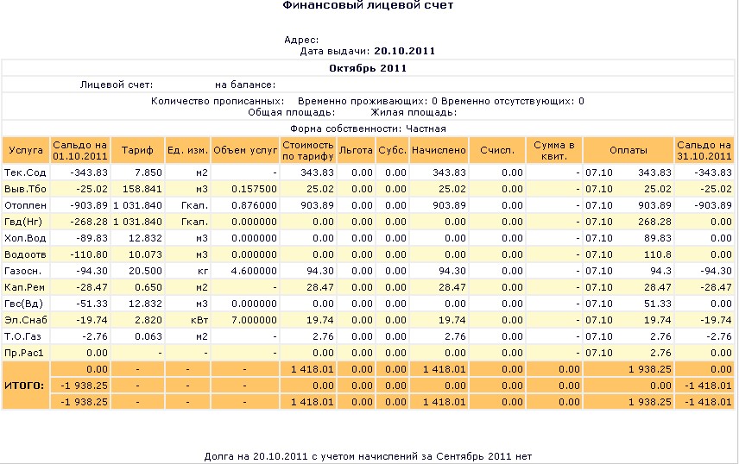This screenshot has height=464, width=739.
Task: Click volume '0.157500' in Выв.Тбо row
Action: tap(254, 189)
